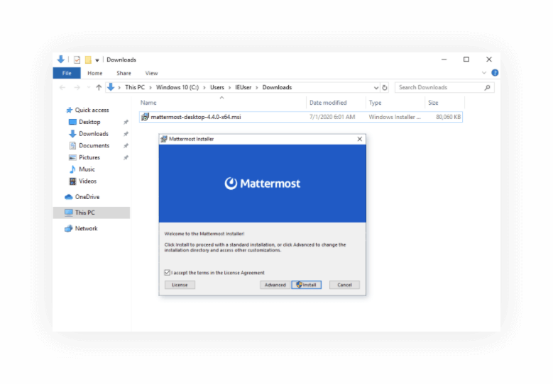Screen dimensions: 553x384
Task: Go forward with the forward arrow
Action: click(77, 87)
